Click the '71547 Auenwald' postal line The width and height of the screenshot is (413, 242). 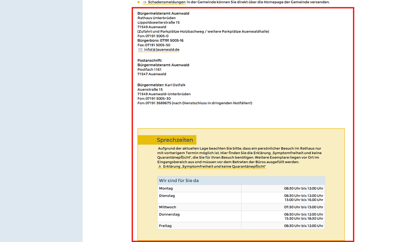pos(152,74)
